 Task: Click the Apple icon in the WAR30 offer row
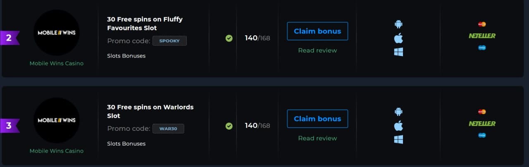398,125
